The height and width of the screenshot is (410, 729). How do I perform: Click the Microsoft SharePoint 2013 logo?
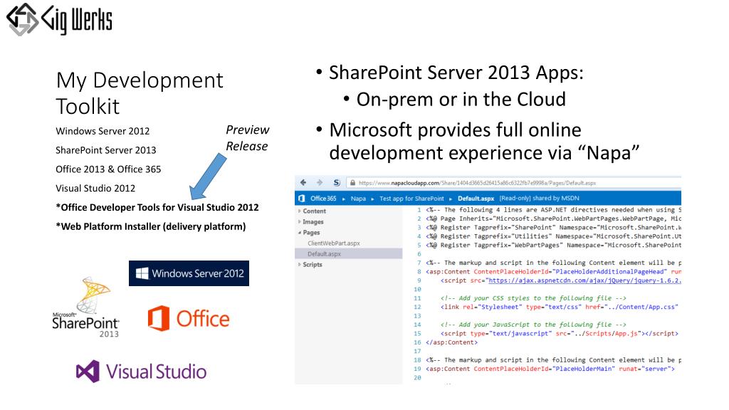coord(86,307)
